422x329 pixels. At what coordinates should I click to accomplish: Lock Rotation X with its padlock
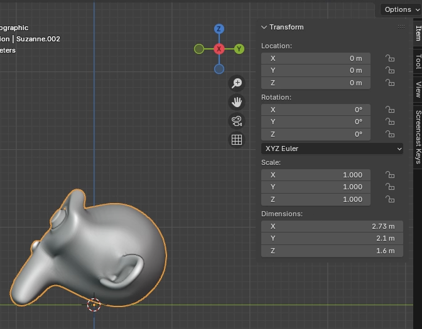click(x=390, y=110)
